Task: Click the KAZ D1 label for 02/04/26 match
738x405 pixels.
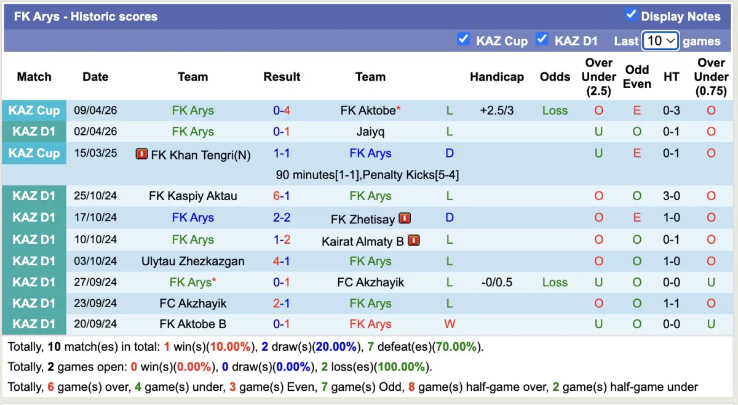Action: (x=34, y=132)
